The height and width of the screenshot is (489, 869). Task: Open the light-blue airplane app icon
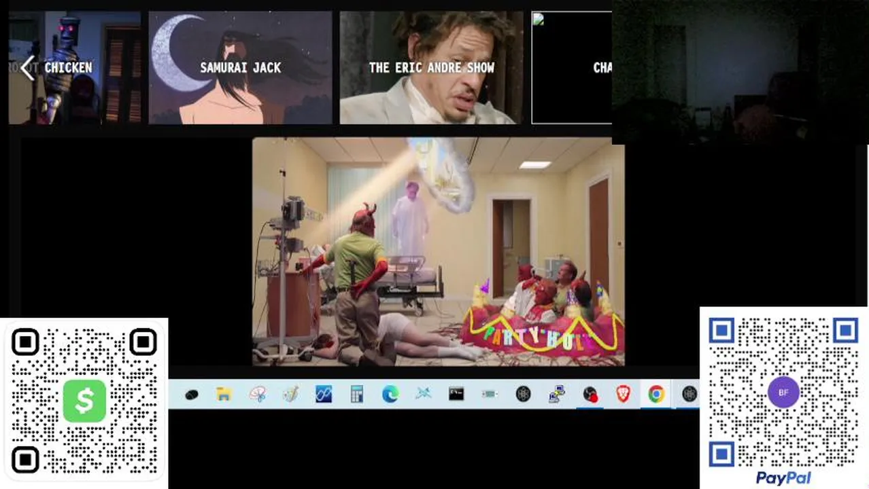[424, 394]
